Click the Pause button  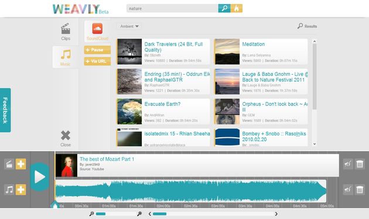coord(97,50)
